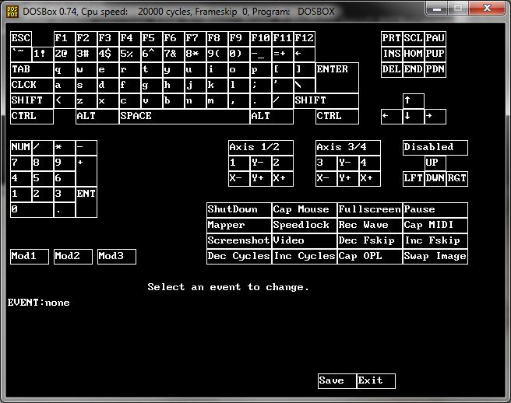Select the ENTER key on main keyboard
Screen dimensions: 511x403
[337, 78]
